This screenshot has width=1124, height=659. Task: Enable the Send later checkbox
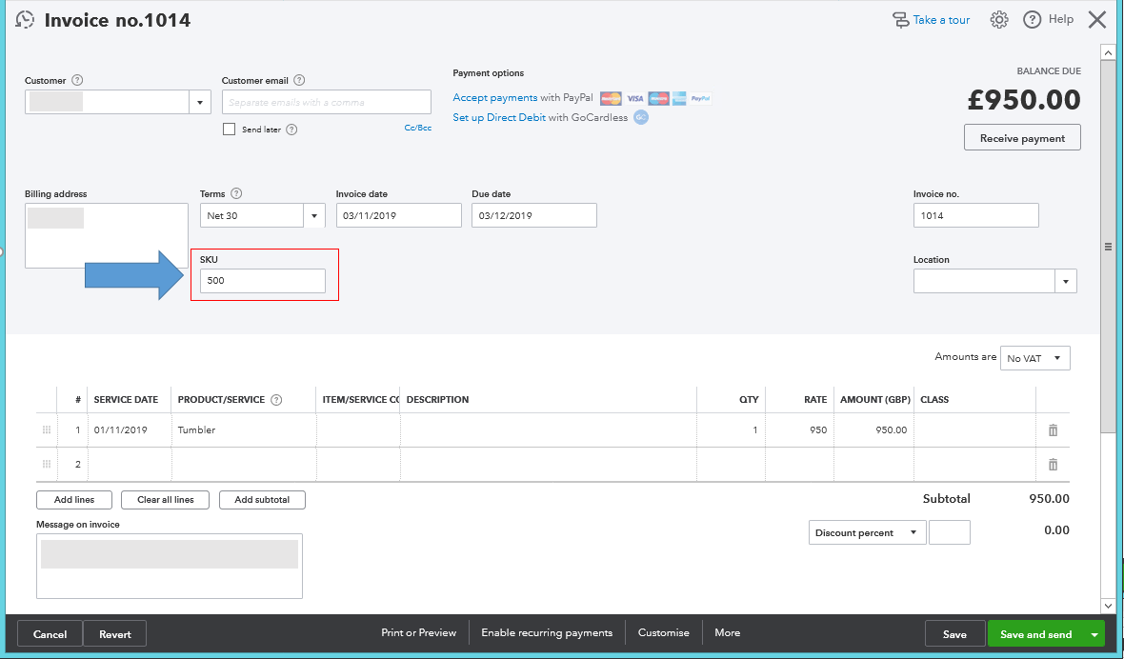pos(228,129)
